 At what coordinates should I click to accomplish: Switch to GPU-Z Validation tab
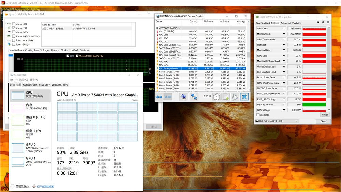[x=297, y=23]
